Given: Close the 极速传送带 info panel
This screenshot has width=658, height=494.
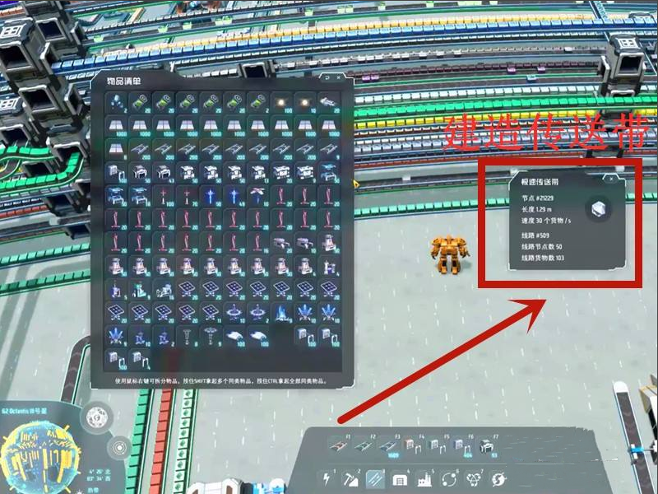Looking at the screenshot, I should point(611,179).
